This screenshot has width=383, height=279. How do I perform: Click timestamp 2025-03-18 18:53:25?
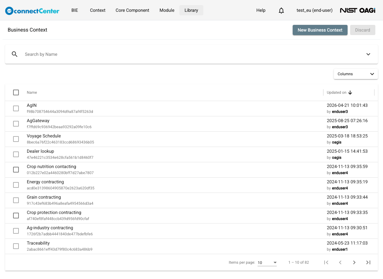coord(347,136)
